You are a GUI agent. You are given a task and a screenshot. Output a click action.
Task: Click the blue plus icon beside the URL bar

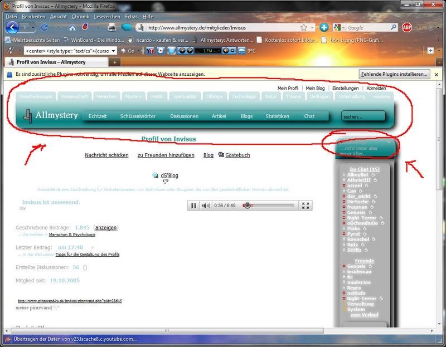click(324, 27)
